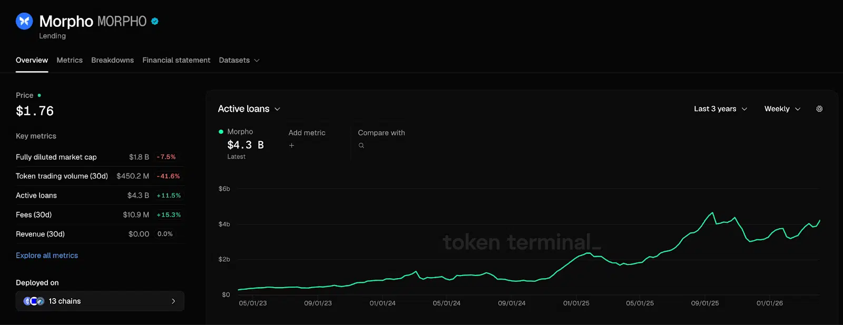This screenshot has height=325, width=843.
Task: Expand the Datasets menu
Action: point(239,61)
